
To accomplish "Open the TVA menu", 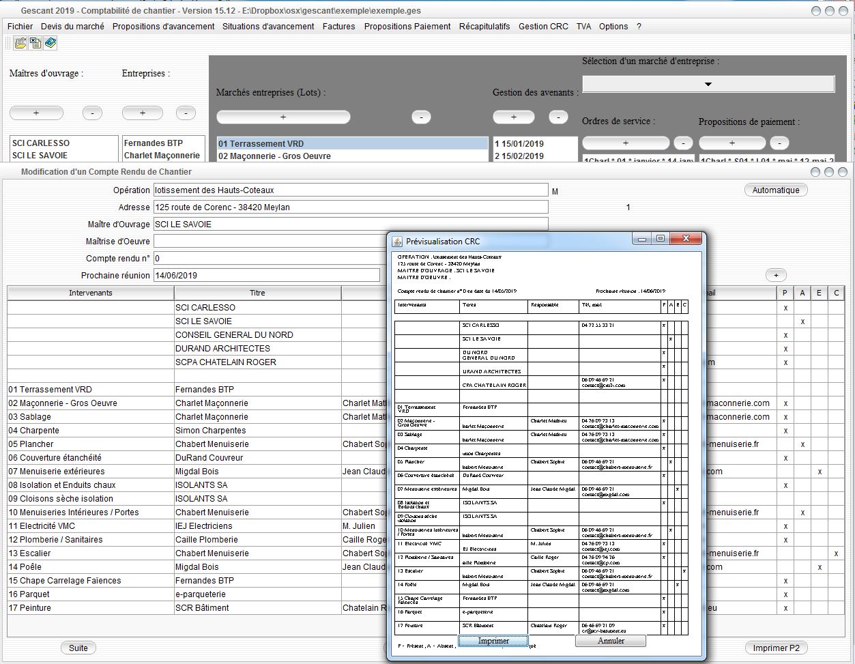I will (x=583, y=27).
